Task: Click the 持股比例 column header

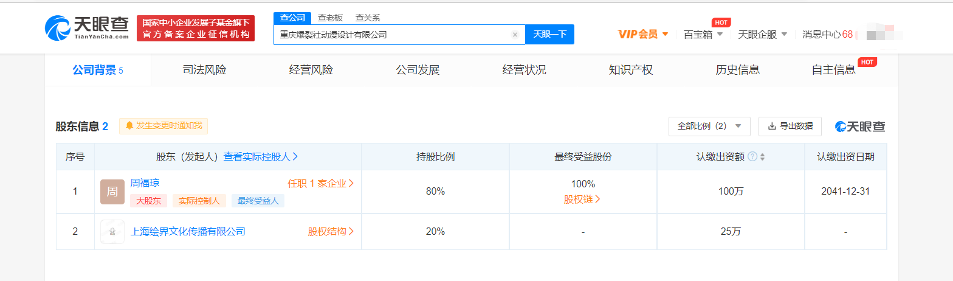Action: click(x=435, y=157)
